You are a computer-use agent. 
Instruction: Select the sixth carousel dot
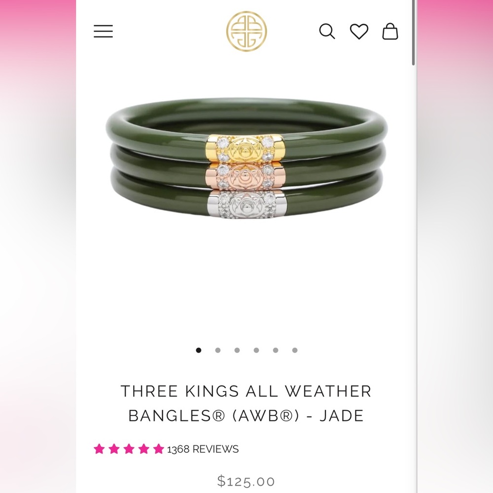click(295, 350)
